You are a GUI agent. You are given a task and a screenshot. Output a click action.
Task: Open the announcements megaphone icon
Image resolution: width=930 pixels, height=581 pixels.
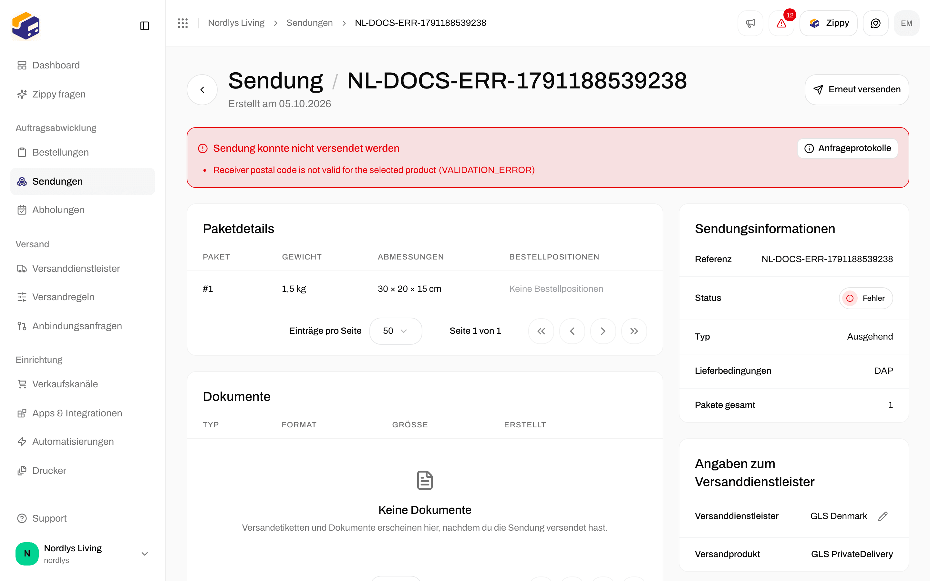(x=750, y=23)
